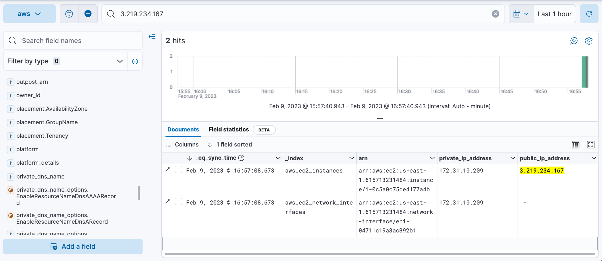Click the query search magnifier icon
Viewport: 602px width, 261px height.
coord(111,14)
